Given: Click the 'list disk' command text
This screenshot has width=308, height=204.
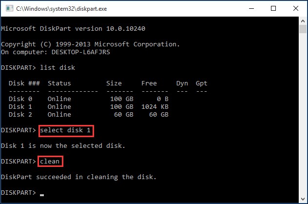Looking at the screenshot, I should pyautogui.click(x=58, y=68).
